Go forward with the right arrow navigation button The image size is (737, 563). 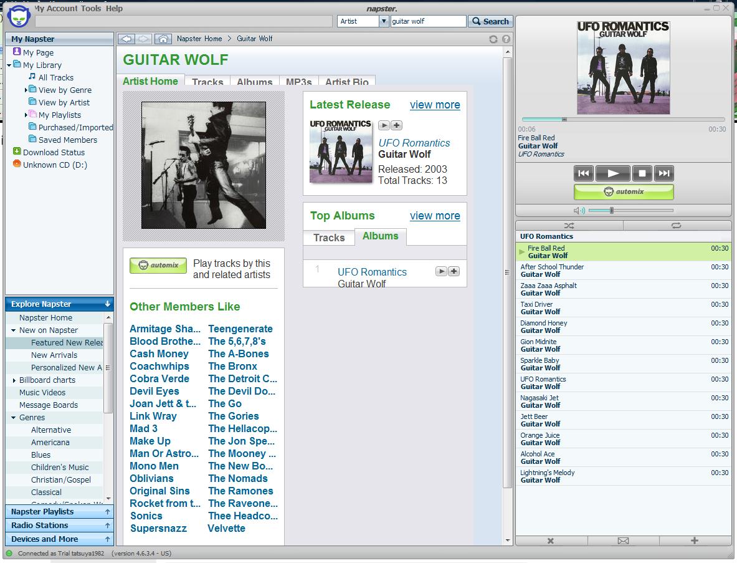coord(143,39)
